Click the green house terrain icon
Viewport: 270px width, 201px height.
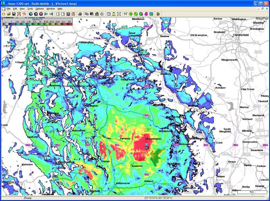point(97,14)
